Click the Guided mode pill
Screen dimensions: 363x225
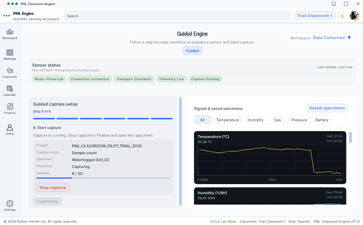click(x=192, y=51)
